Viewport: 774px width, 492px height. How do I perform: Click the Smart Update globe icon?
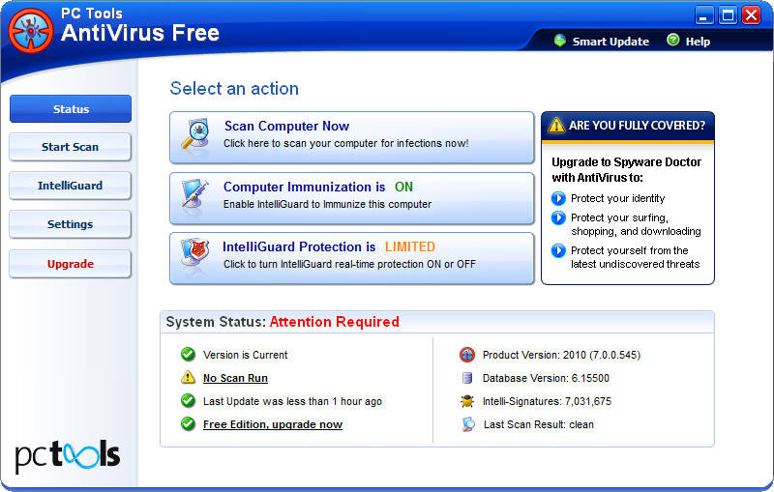[560, 41]
